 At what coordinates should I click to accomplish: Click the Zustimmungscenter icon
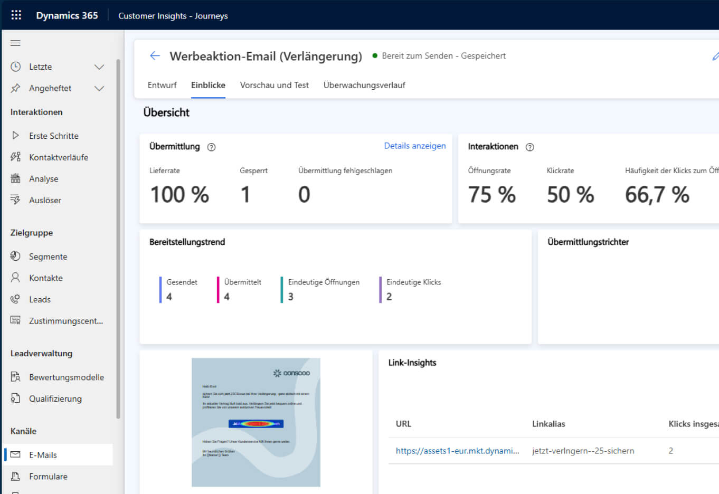coord(16,320)
